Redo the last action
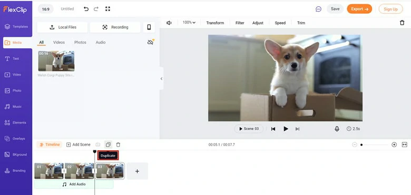The height and width of the screenshot is (195, 411). point(96,9)
